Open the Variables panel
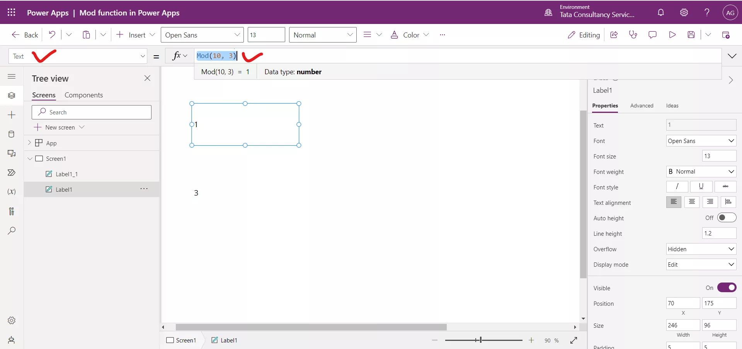The image size is (742, 349). [12, 192]
